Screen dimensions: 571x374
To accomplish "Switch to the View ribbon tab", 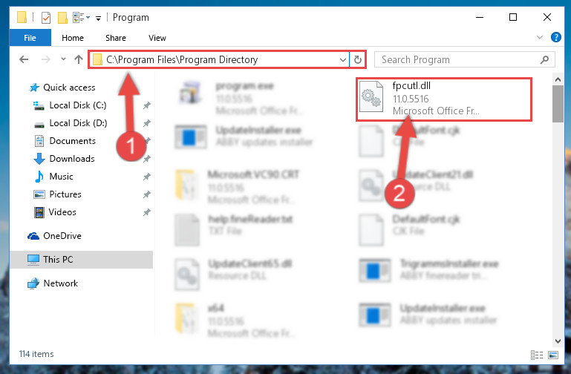I will coord(157,38).
